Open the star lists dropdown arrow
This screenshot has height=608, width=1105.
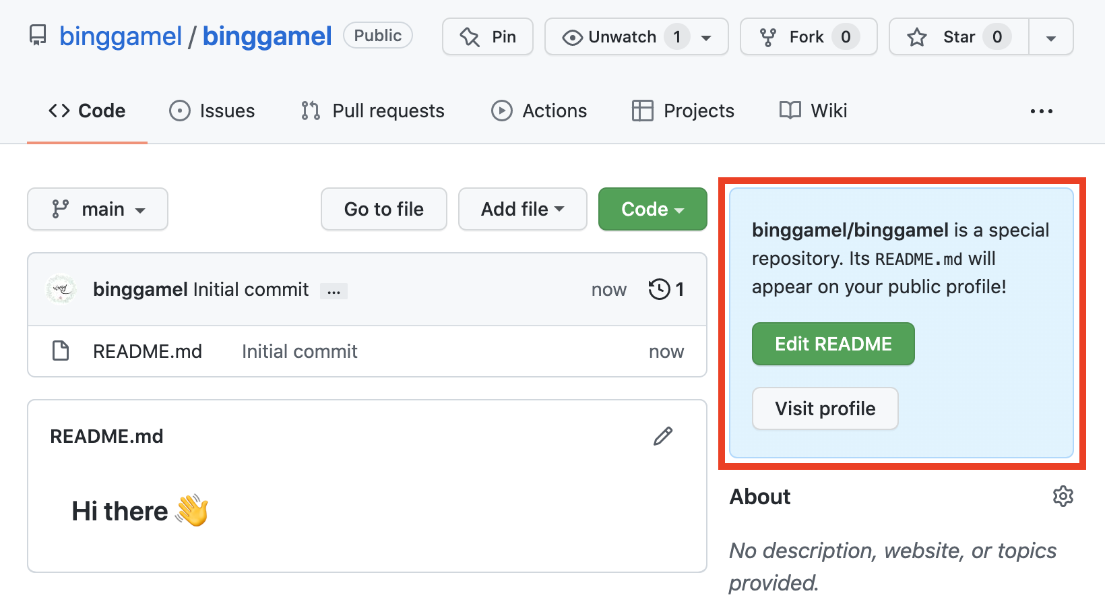coord(1051,38)
